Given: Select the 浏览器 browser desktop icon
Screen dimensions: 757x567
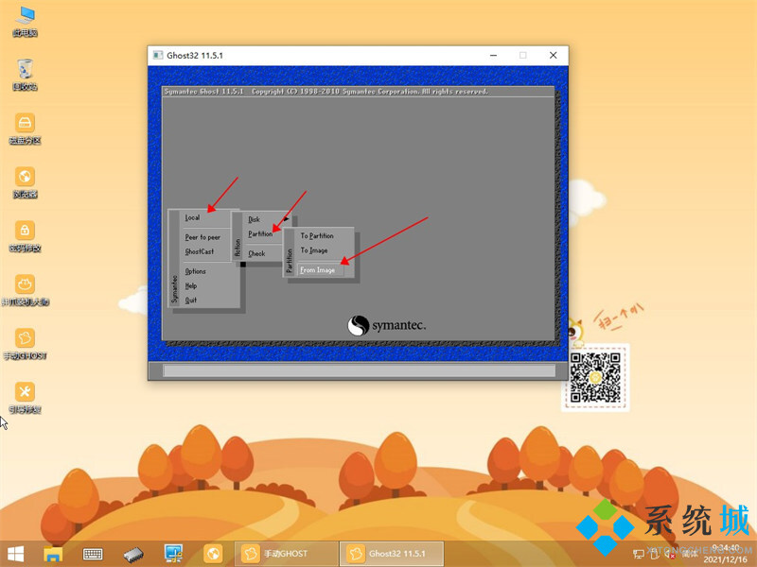Looking at the screenshot, I should [x=26, y=183].
